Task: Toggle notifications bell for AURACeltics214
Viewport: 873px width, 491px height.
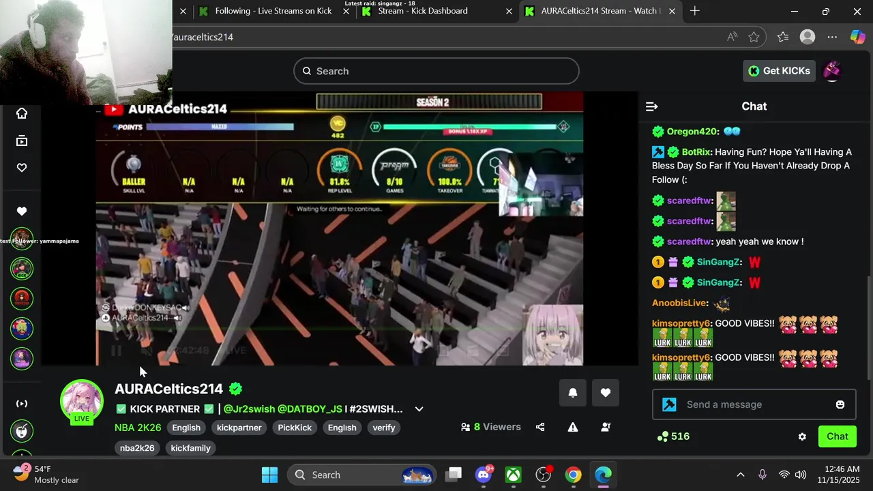Action: click(573, 392)
